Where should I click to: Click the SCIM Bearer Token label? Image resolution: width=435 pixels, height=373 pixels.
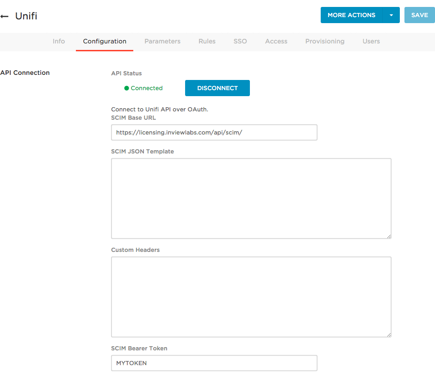tap(139, 349)
